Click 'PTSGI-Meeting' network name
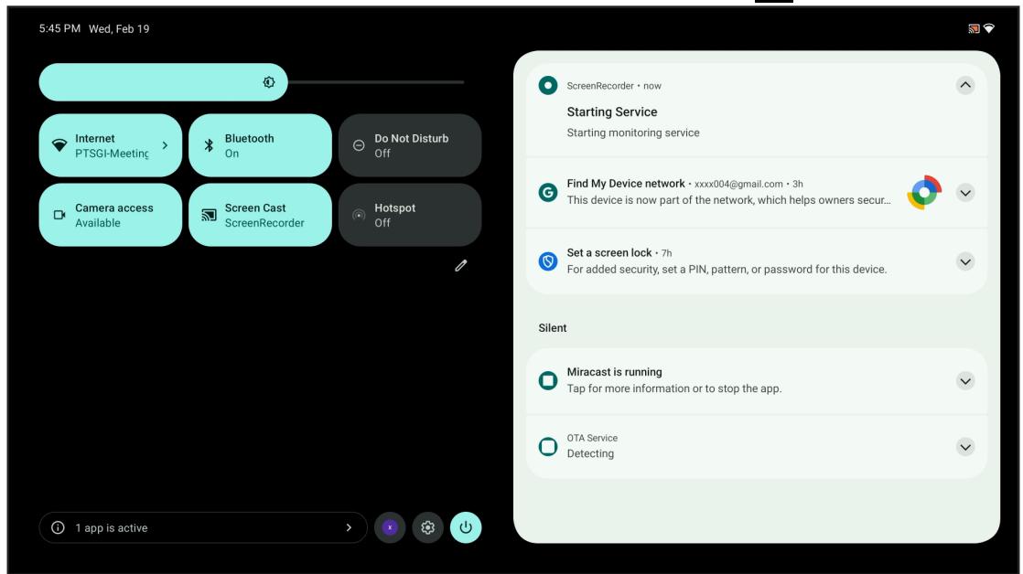Screen dimensions: 1023x574 click(112, 154)
